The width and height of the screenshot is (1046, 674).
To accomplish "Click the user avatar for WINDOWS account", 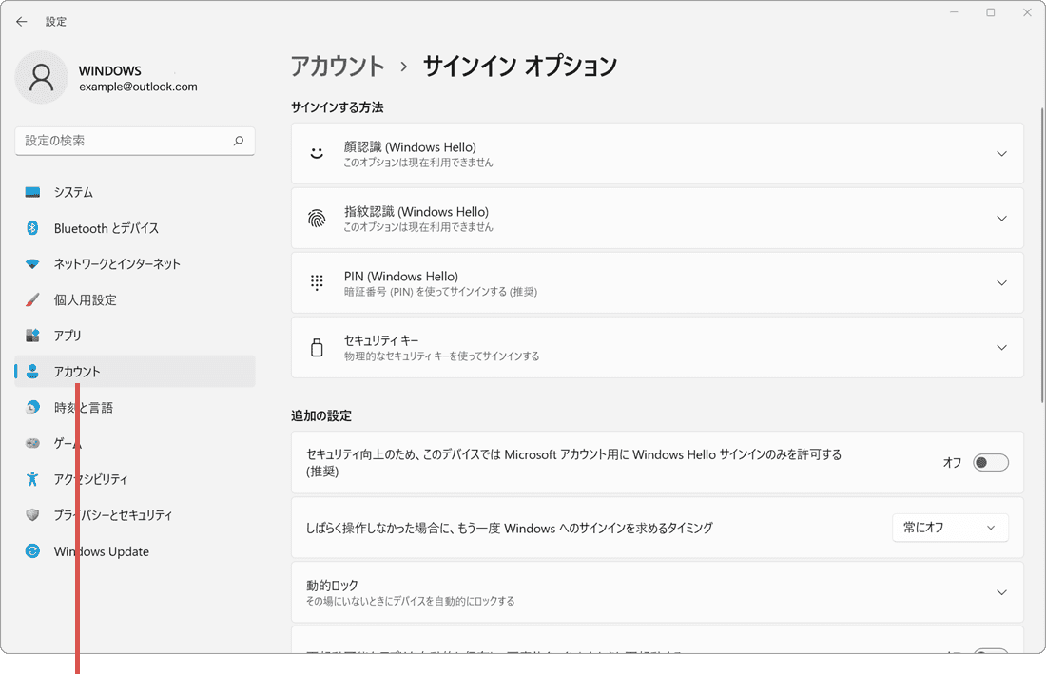I will coord(41,77).
